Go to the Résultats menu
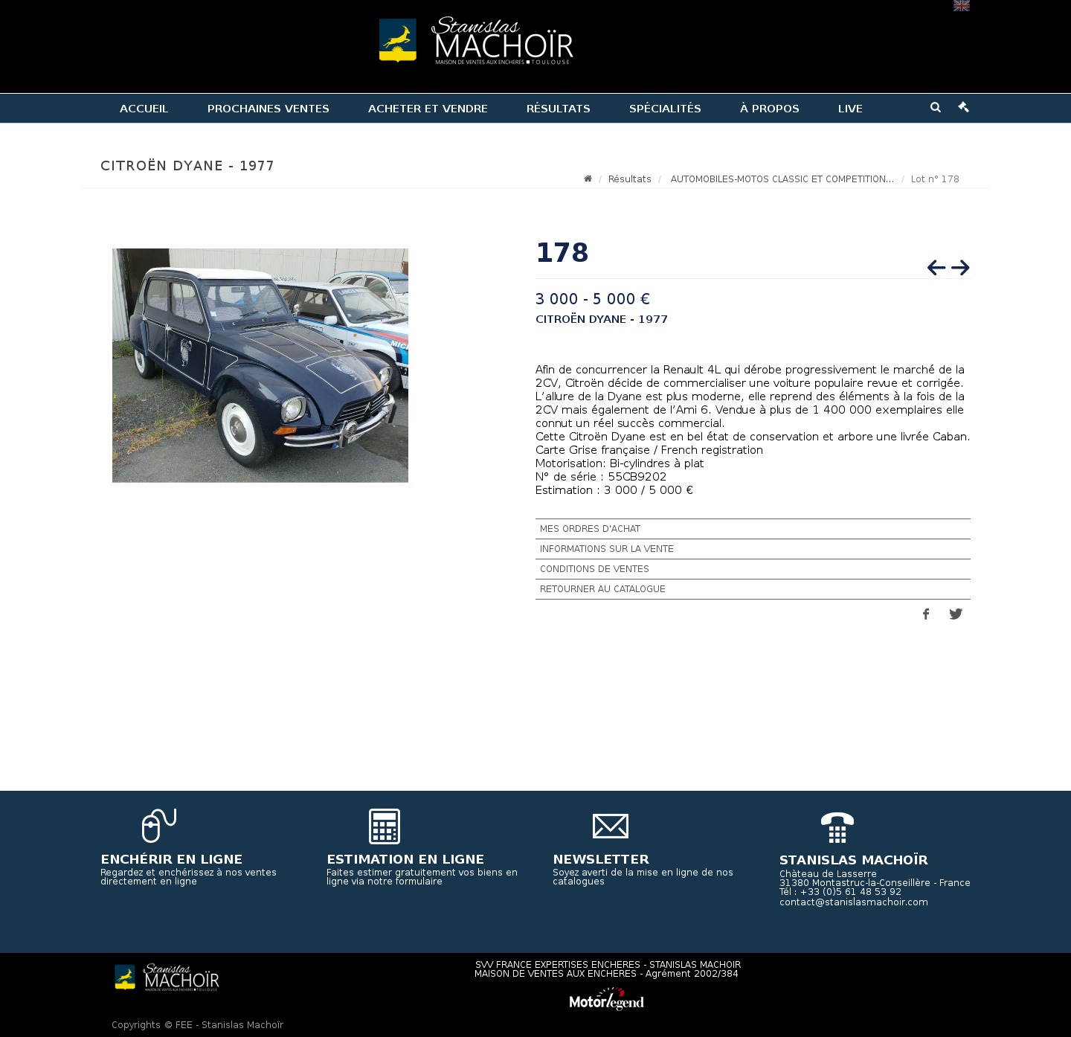The height and width of the screenshot is (1037, 1071). pyautogui.click(x=559, y=109)
